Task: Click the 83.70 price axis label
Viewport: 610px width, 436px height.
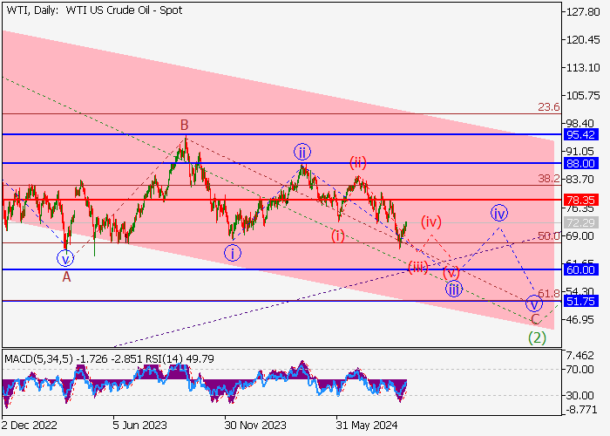Action: [x=580, y=180]
